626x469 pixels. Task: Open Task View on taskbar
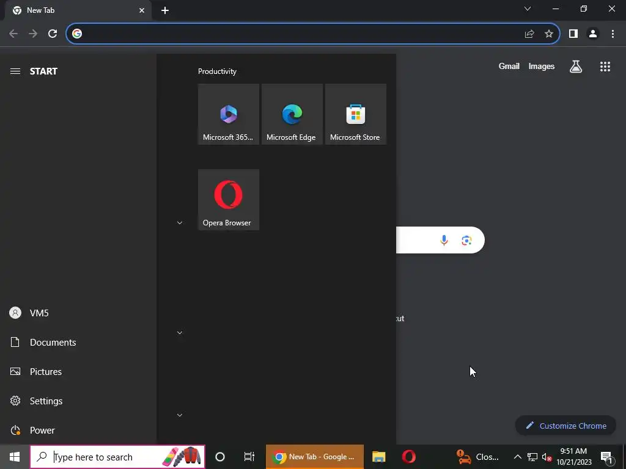pyautogui.click(x=249, y=457)
